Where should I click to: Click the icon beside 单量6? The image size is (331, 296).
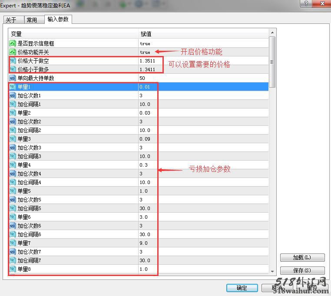click(13, 217)
